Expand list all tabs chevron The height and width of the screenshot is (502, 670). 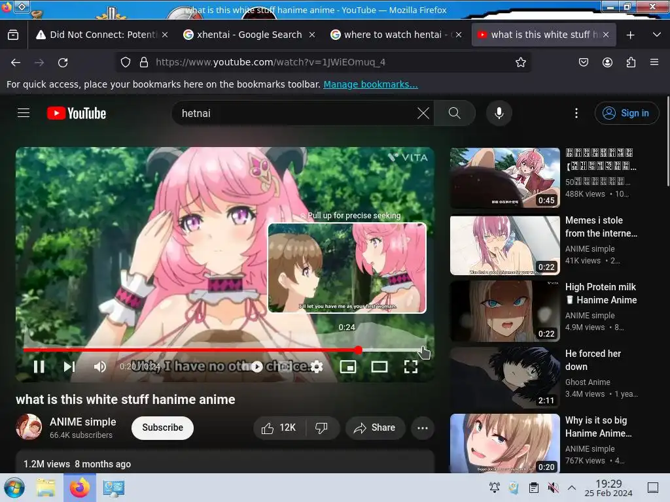(657, 35)
